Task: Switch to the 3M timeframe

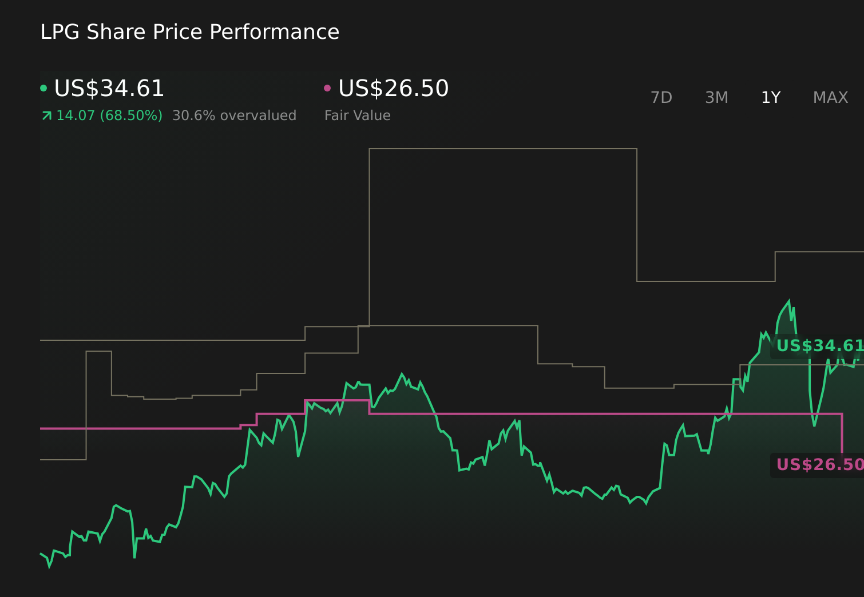Action: (716, 97)
